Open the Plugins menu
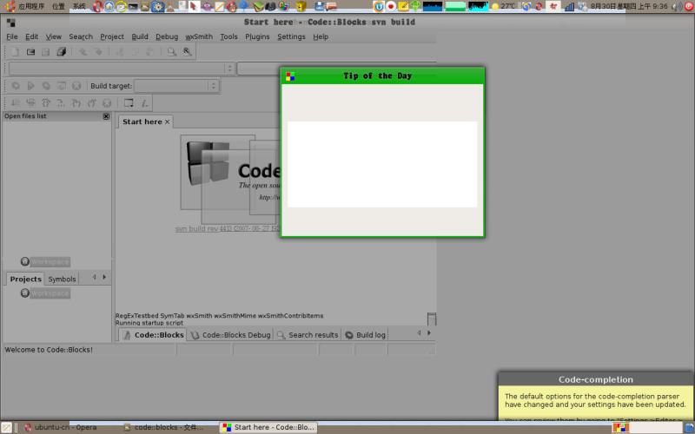 (257, 36)
